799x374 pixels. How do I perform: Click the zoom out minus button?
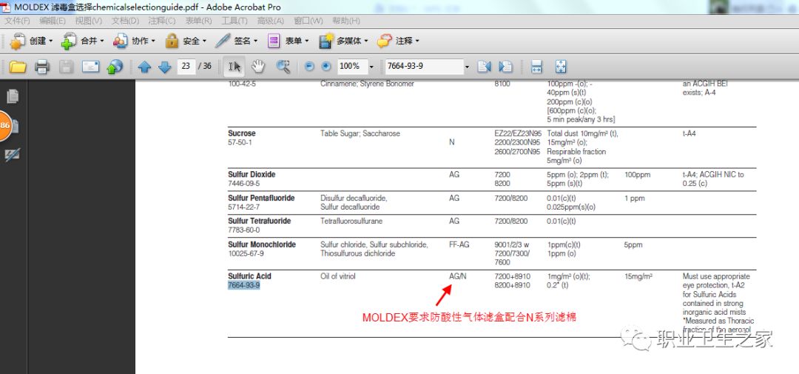click(x=309, y=67)
